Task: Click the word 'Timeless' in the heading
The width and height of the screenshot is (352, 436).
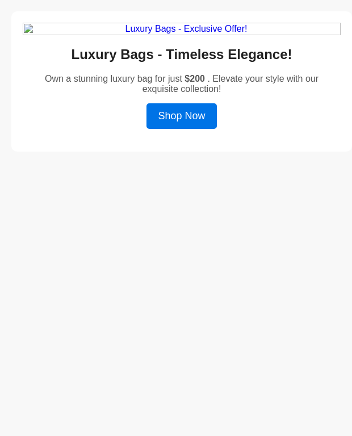Action: click(x=195, y=54)
